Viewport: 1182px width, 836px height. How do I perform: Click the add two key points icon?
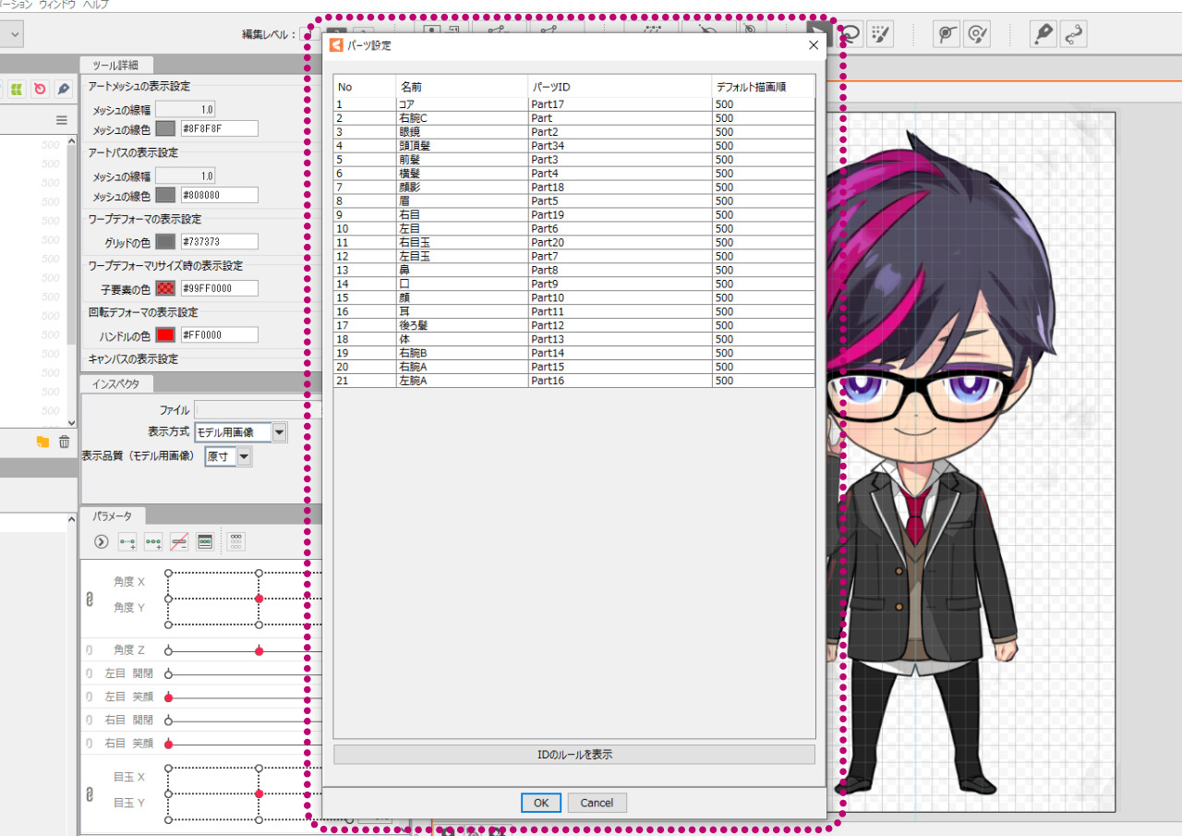click(127, 541)
